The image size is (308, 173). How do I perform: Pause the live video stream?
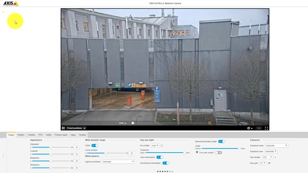[x=63, y=128]
